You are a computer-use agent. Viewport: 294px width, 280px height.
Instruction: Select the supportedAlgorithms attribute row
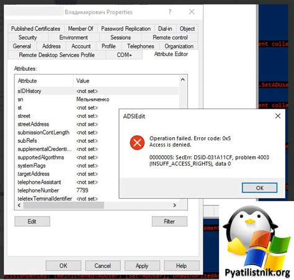tap(67, 157)
